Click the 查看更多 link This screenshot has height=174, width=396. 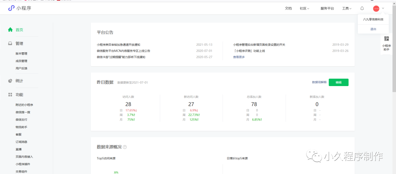[x=239, y=57]
